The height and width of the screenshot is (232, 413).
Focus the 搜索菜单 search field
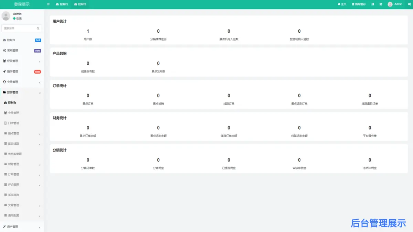coord(19,29)
